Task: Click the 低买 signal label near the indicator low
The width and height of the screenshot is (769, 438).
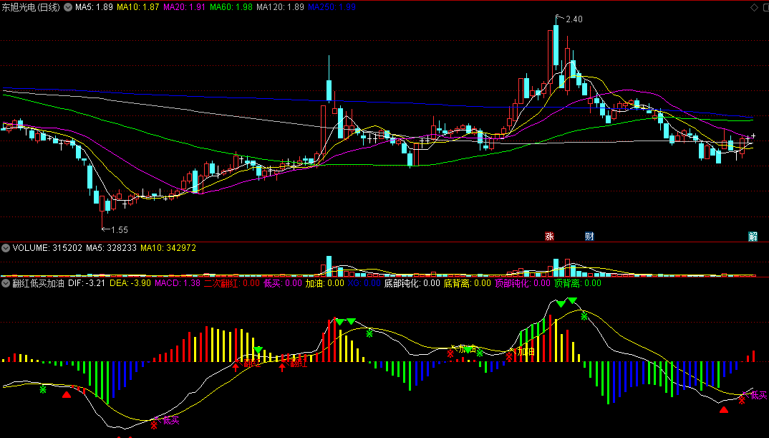Action: click(171, 420)
